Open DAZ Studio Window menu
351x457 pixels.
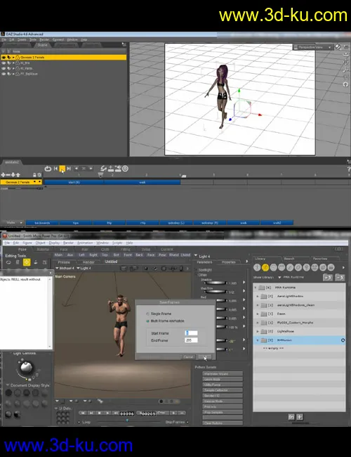click(x=72, y=39)
